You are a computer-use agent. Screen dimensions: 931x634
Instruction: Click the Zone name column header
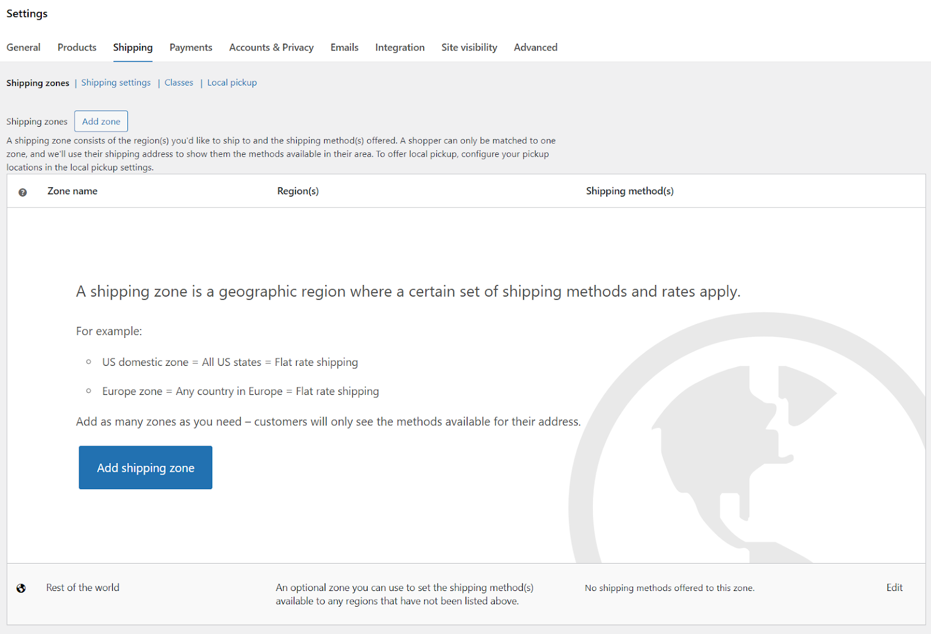pyautogui.click(x=72, y=191)
